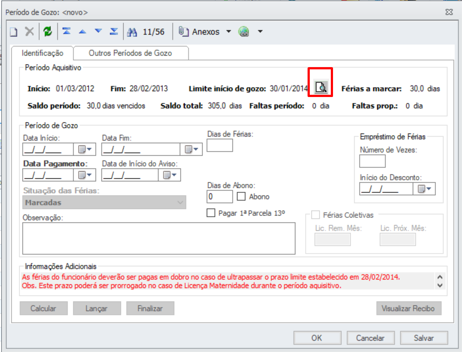This screenshot has width=462, height=352.
Task: Click the '30,0 dias vencidos' value
Action: tap(116, 106)
